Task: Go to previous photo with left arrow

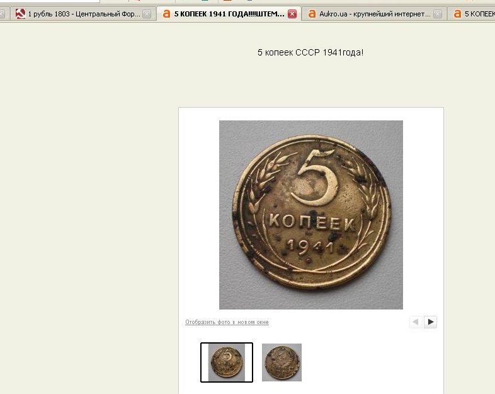Action: click(416, 322)
